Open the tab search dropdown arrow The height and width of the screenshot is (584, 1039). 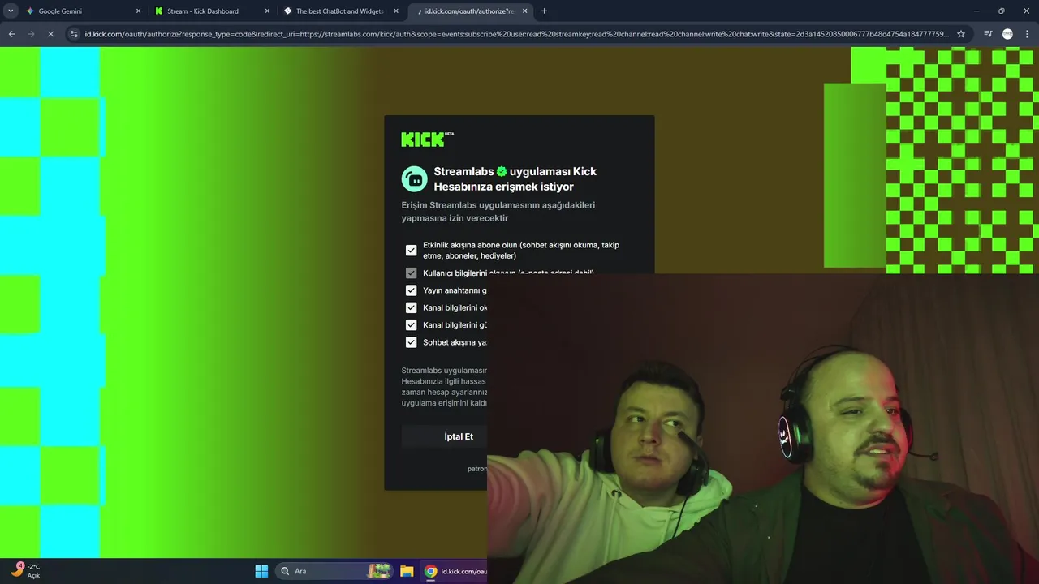(x=11, y=11)
